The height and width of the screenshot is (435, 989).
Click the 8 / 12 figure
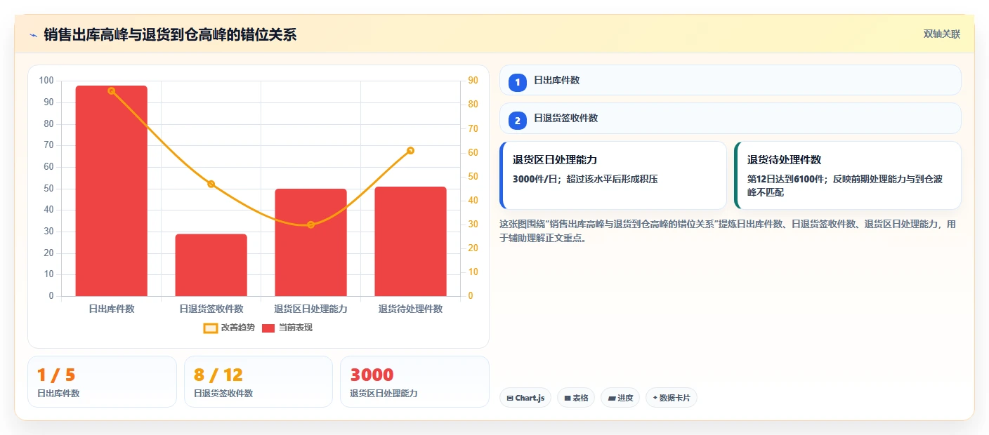[218, 375]
